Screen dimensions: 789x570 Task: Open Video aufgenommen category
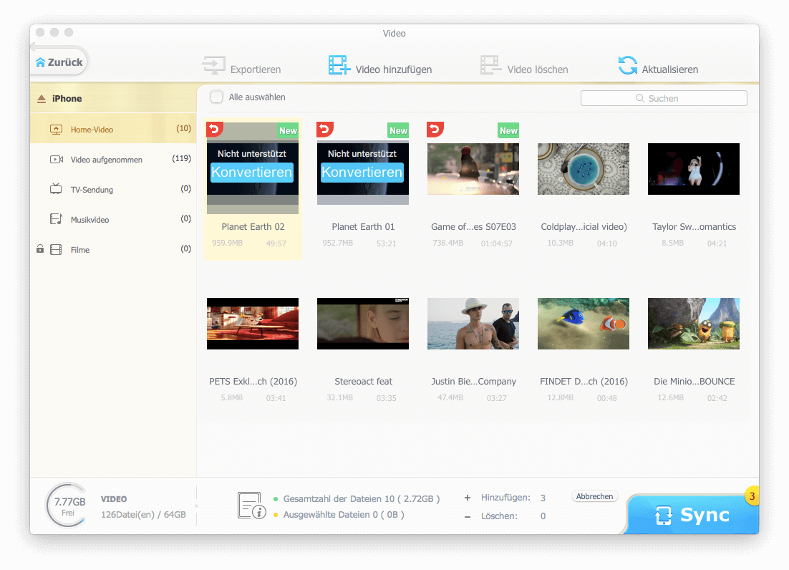coord(106,160)
